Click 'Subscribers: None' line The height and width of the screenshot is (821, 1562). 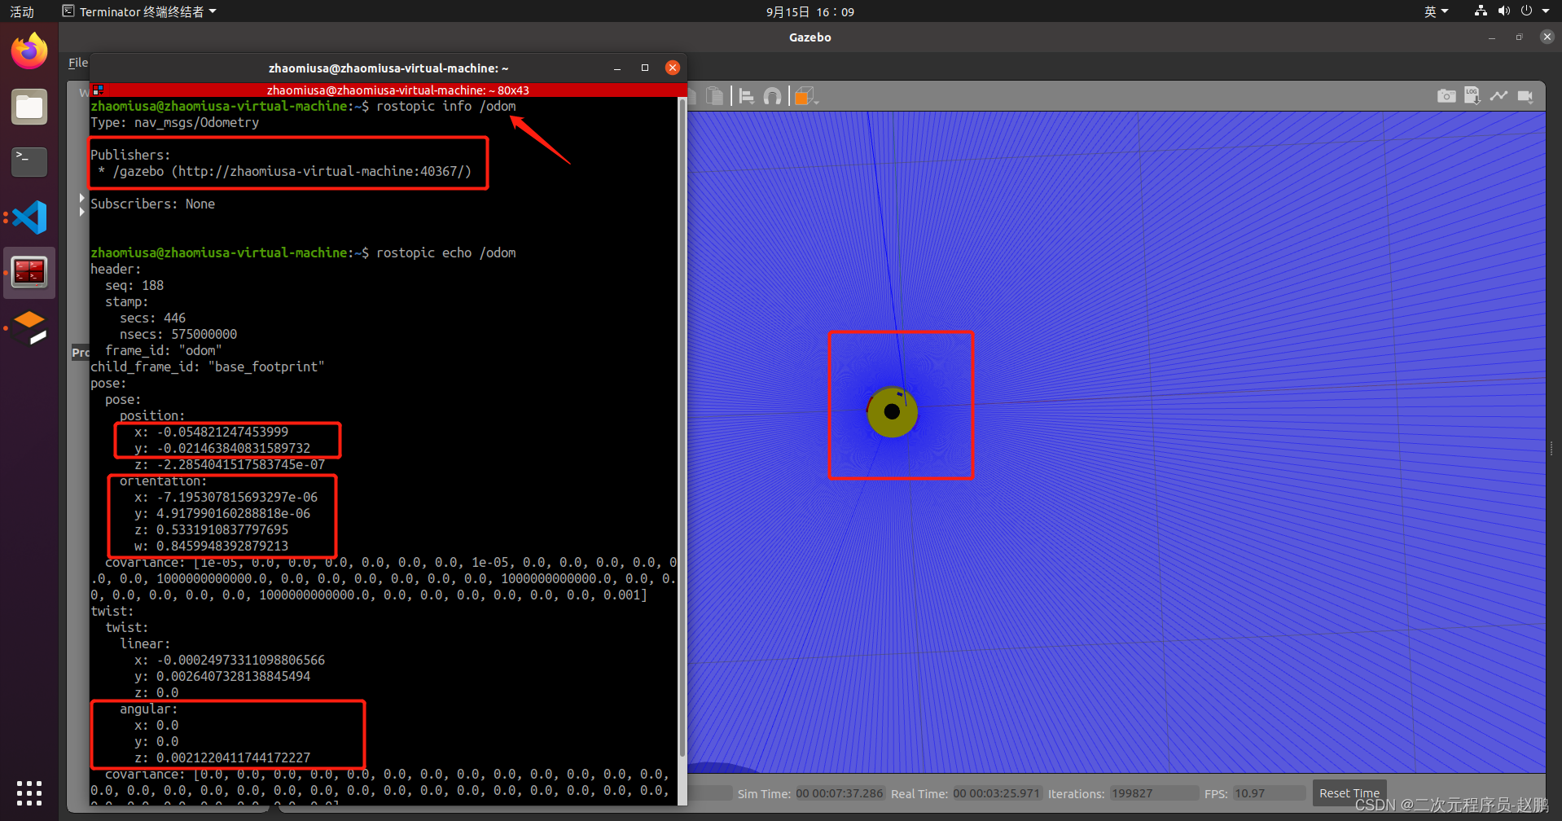(x=153, y=204)
